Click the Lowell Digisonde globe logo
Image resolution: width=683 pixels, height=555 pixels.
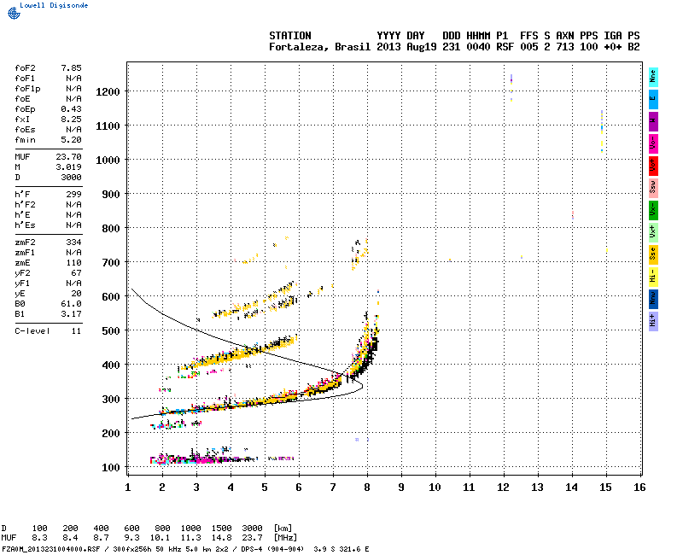point(14,14)
